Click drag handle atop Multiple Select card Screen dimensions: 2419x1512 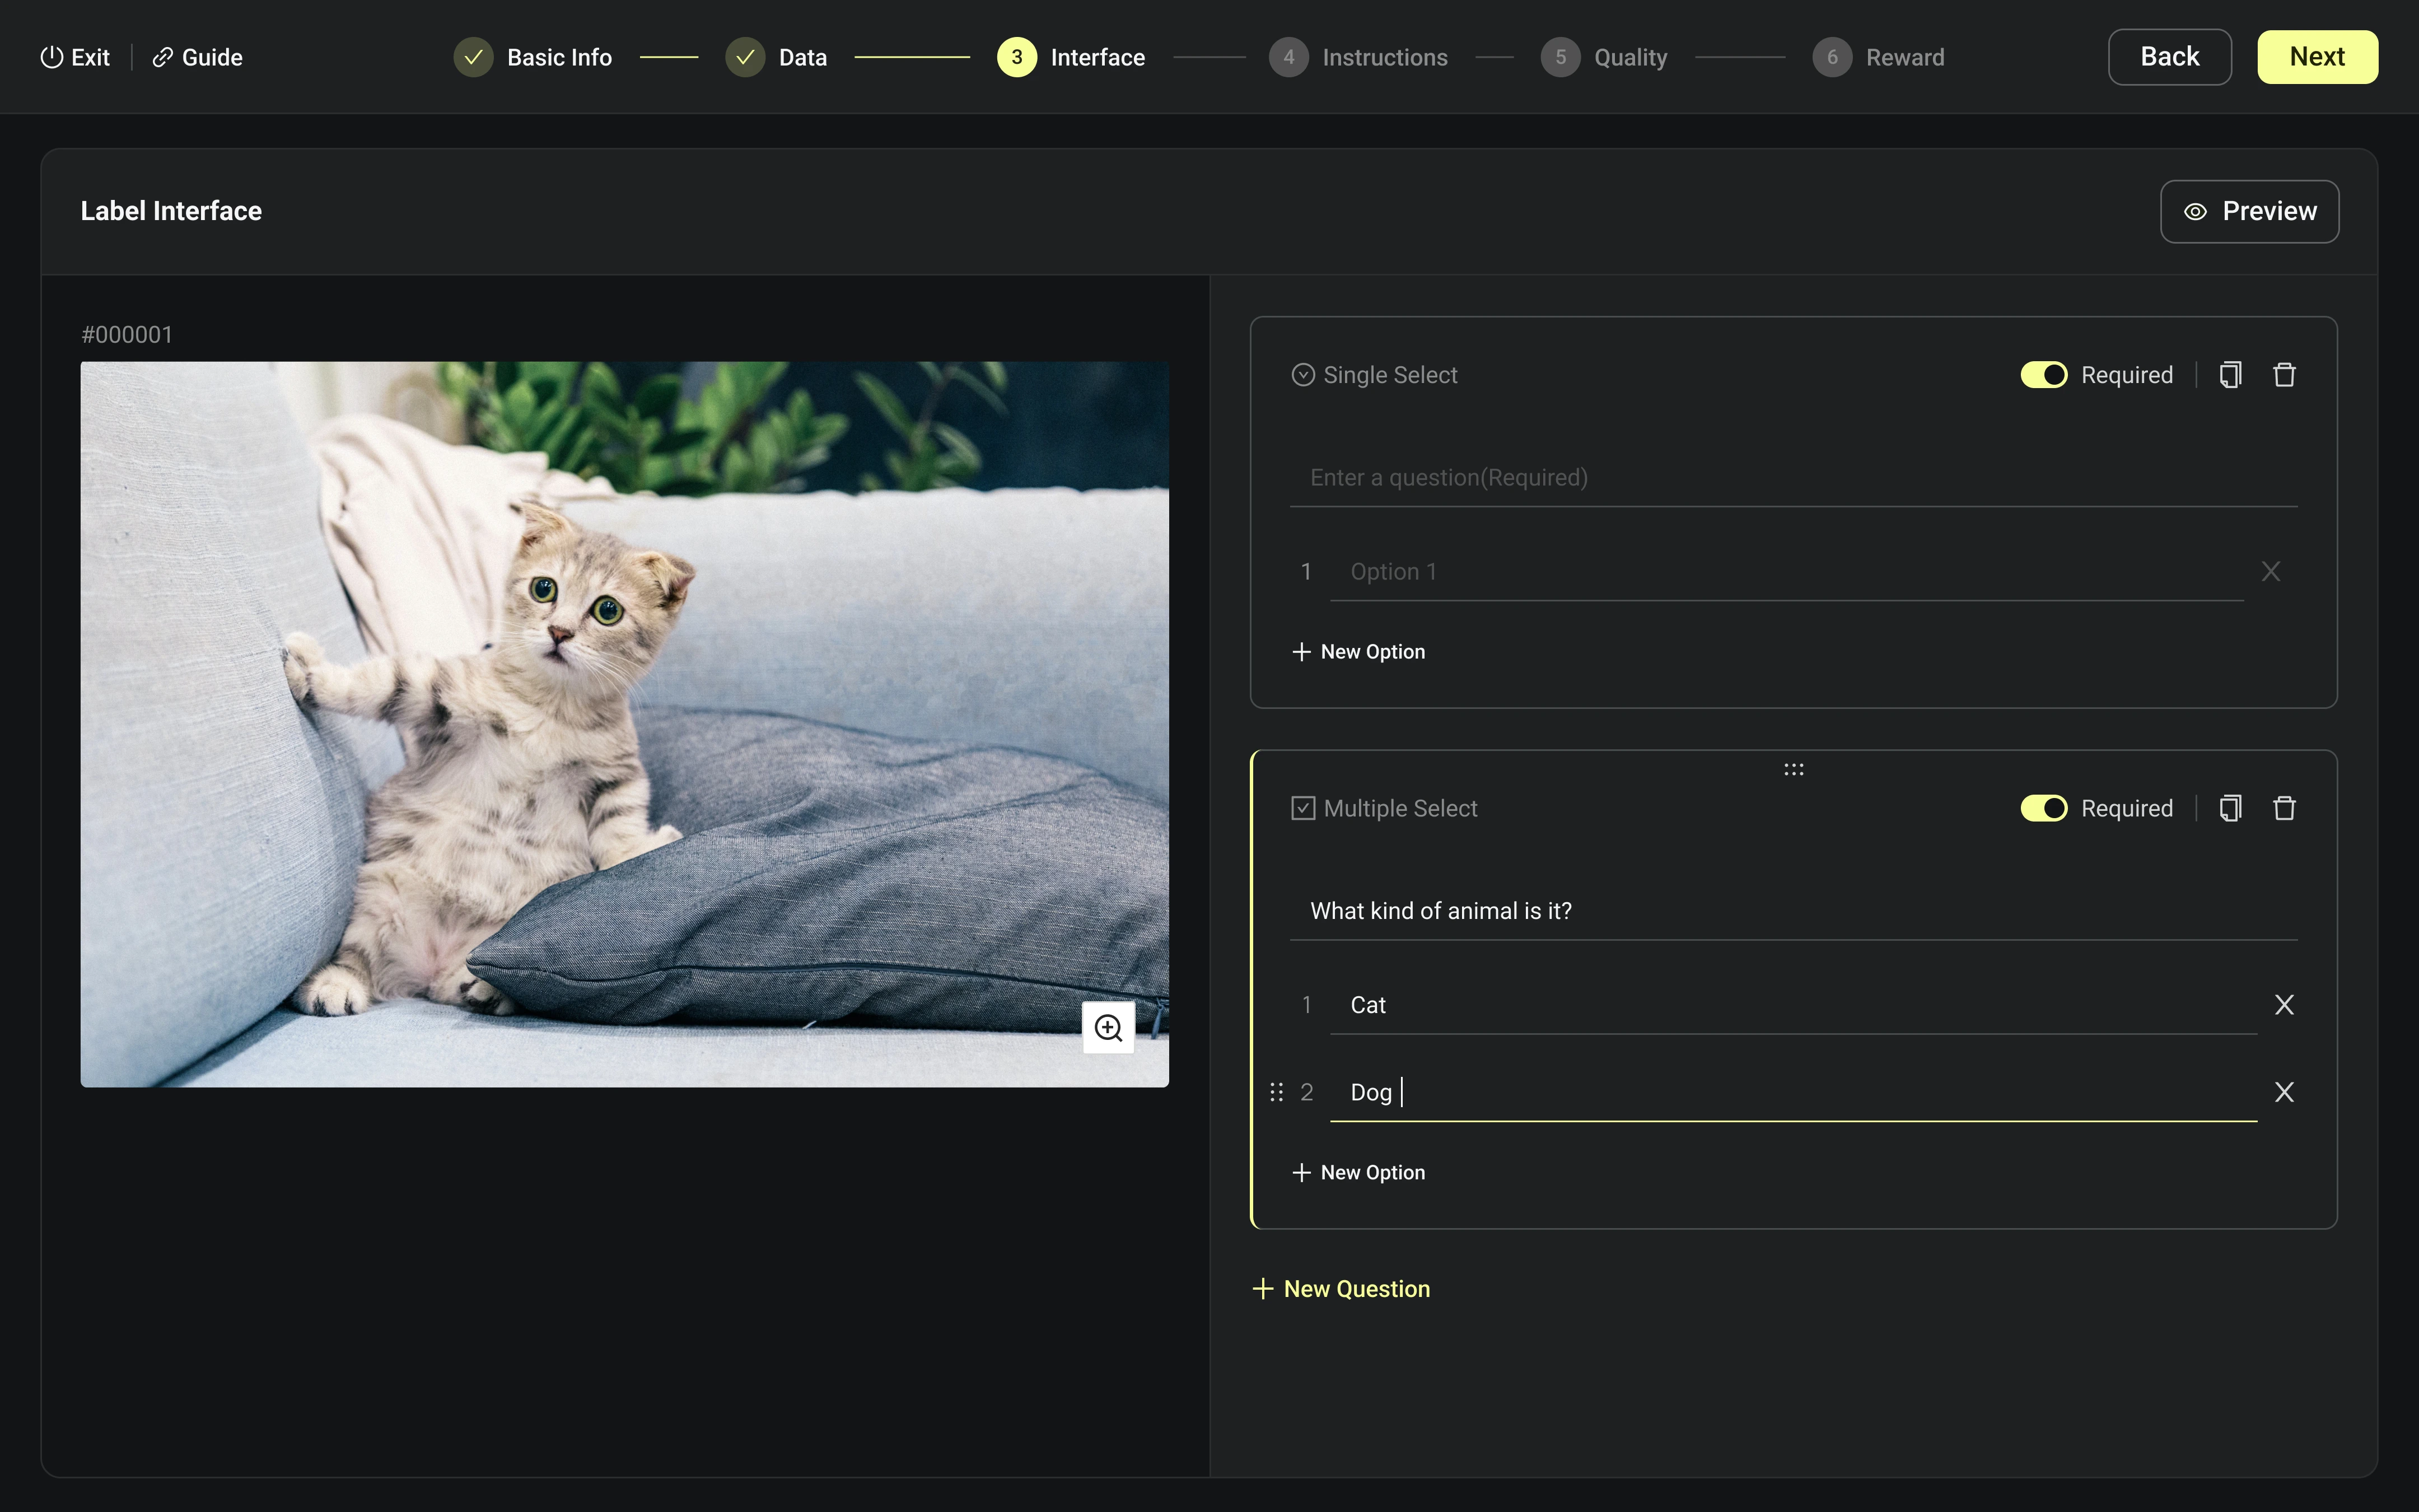(1794, 769)
